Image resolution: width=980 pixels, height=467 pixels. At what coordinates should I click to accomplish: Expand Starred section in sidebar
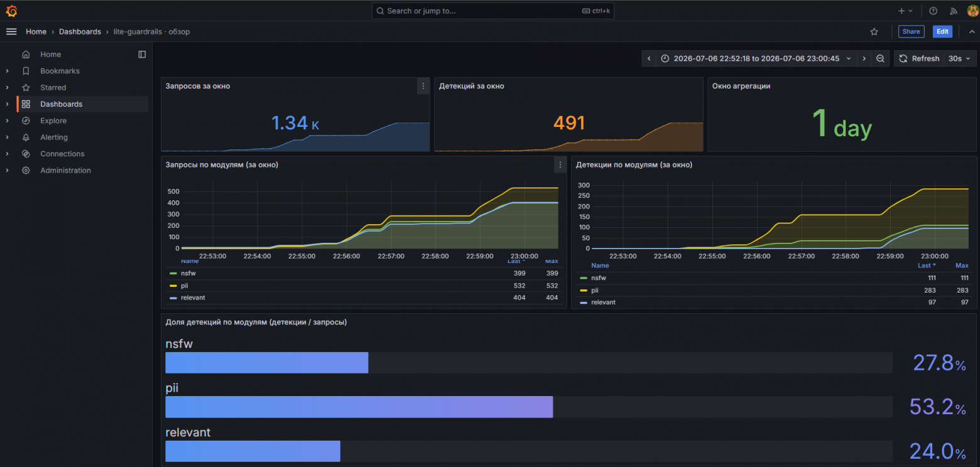(7, 88)
